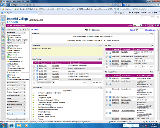This screenshot has width=160, height=128.
Task: Click the refresh icon on High Priority widget
Action: [x=99, y=59]
